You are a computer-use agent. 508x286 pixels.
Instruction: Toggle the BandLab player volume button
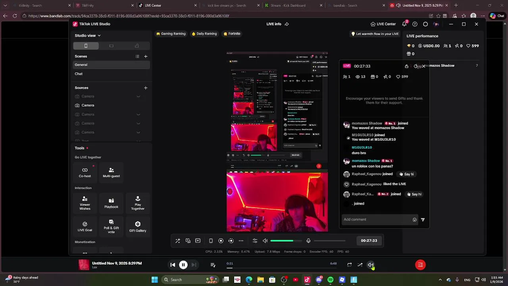pos(370,265)
